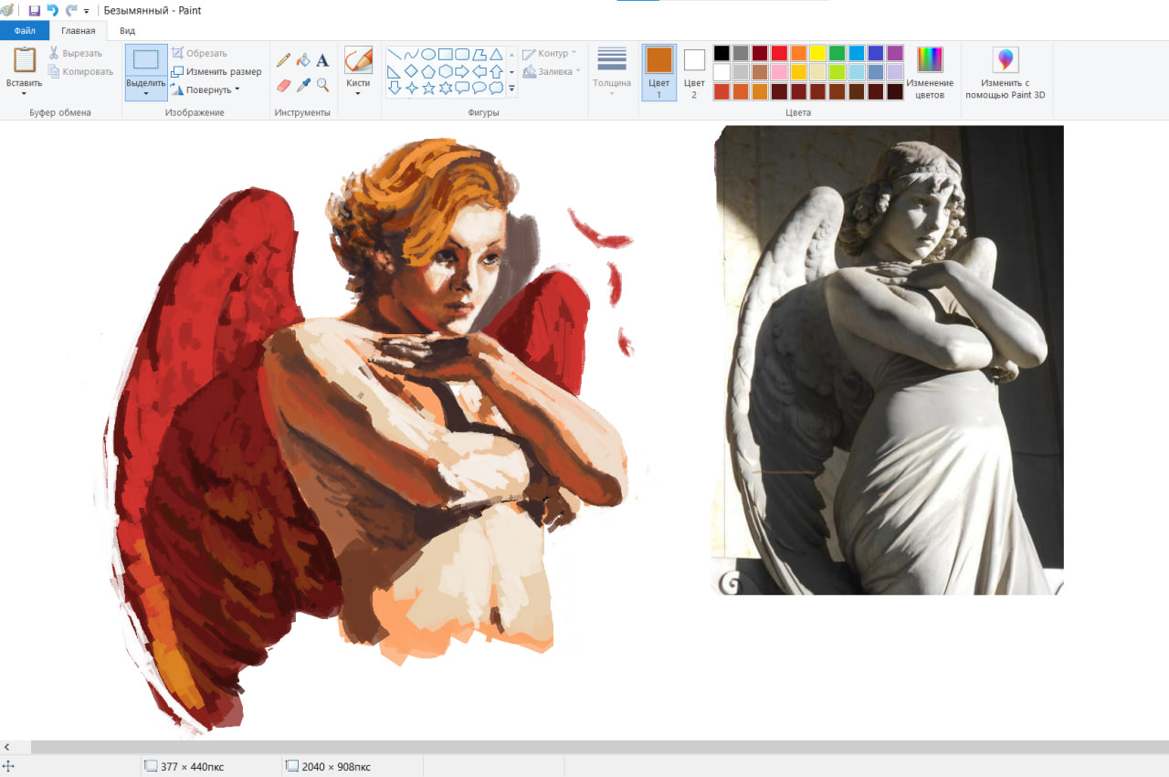Choose the five-point star shape
1169x777 pixels.
(428, 88)
